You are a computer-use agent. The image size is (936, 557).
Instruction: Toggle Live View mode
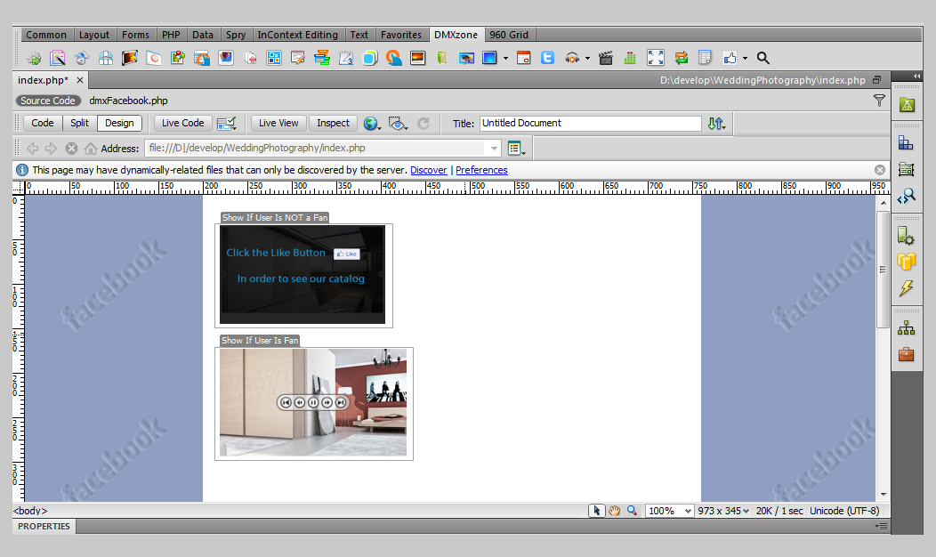278,123
